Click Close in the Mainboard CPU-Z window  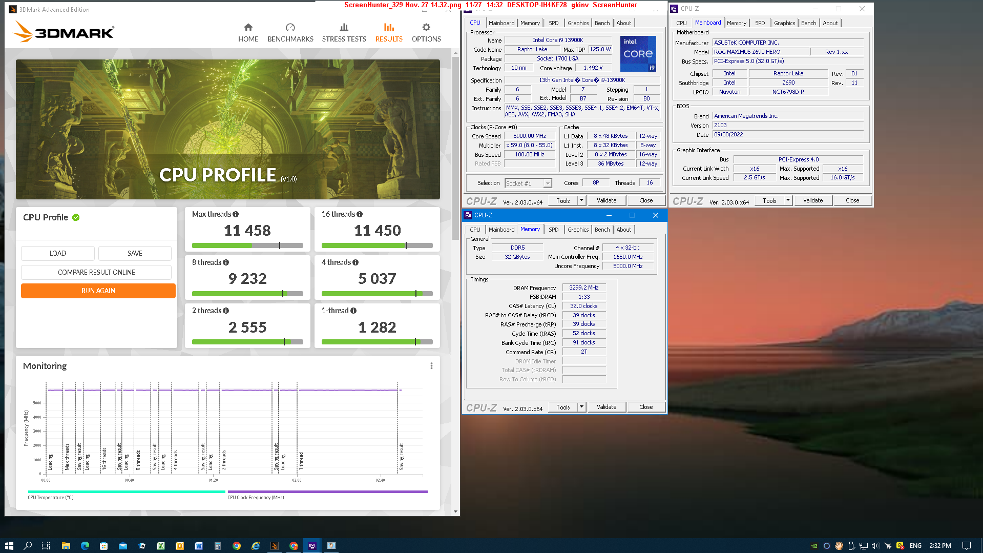point(852,200)
